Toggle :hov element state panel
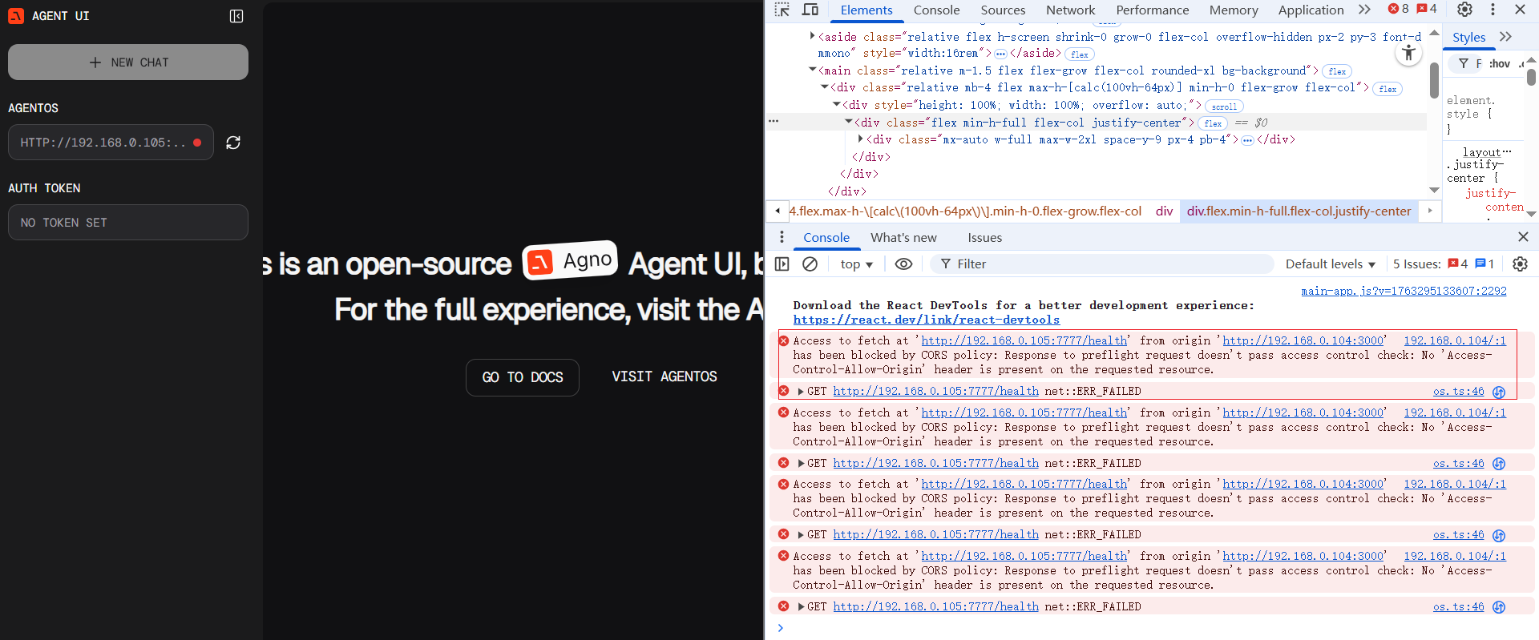This screenshot has height=640, width=1539. click(x=1498, y=63)
